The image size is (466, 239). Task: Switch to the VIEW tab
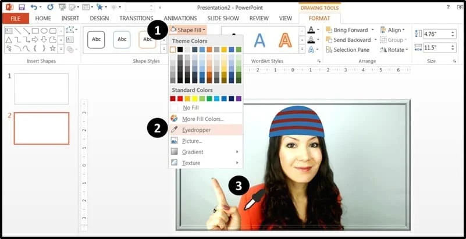[286, 19]
